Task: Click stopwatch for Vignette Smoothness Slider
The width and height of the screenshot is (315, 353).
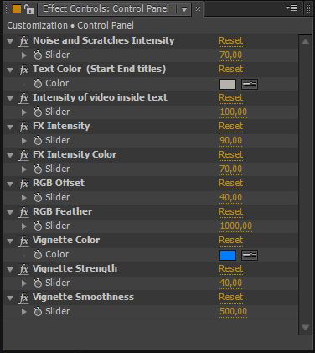Action: point(38,312)
